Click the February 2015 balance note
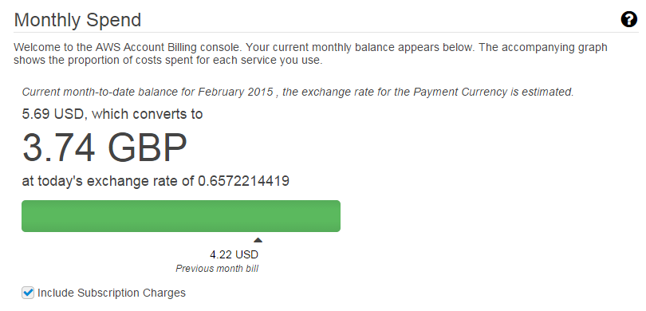Screen dimensions: 646x311 pyautogui.click(x=297, y=92)
